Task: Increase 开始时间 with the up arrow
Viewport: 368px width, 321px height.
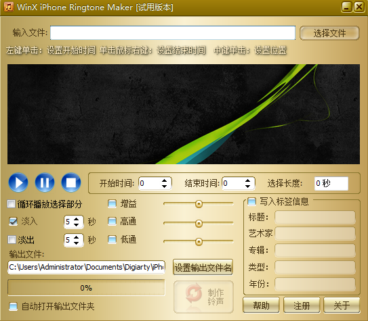Action: (164, 180)
